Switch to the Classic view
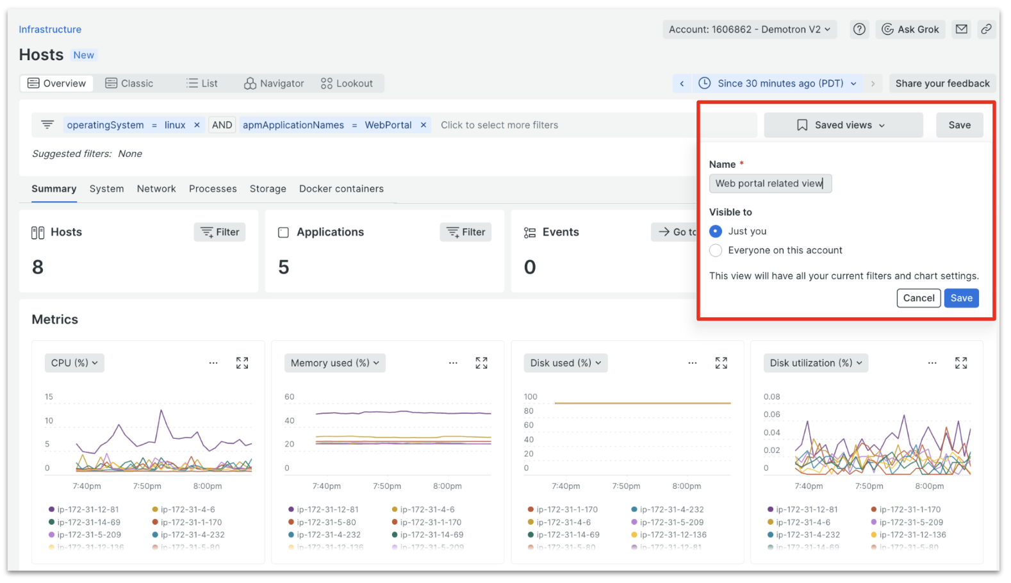This screenshot has height=583, width=1011. point(129,84)
